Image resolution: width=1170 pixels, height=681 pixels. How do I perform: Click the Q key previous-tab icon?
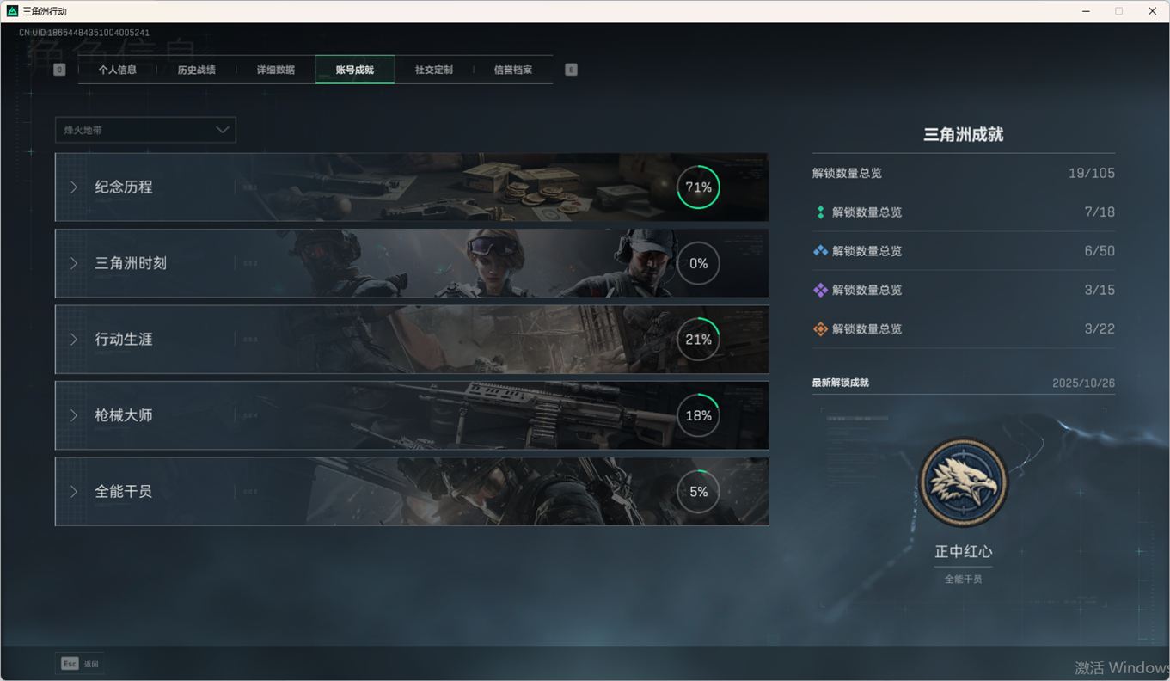click(x=59, y=70)
